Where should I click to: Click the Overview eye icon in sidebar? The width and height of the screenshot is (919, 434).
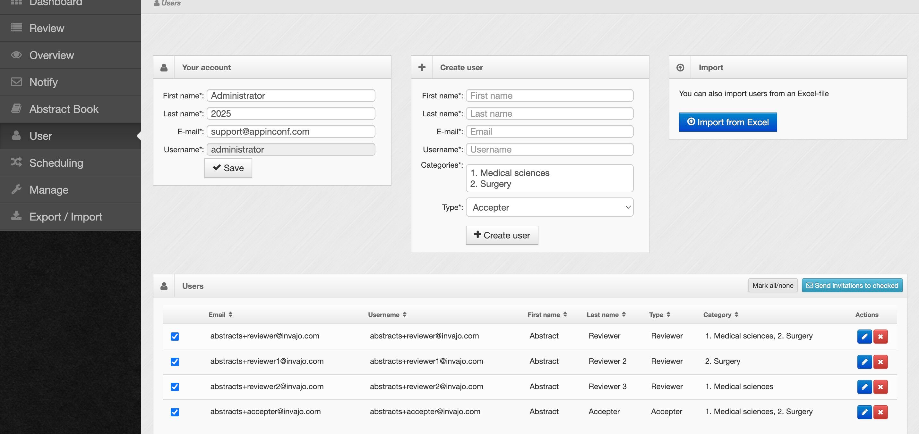[16, 55]
